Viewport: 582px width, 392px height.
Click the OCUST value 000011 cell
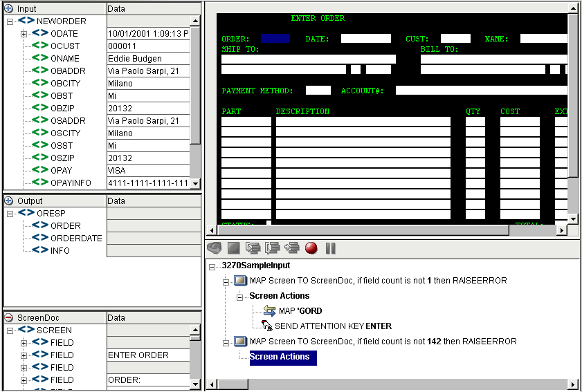[x=149, y=46]
